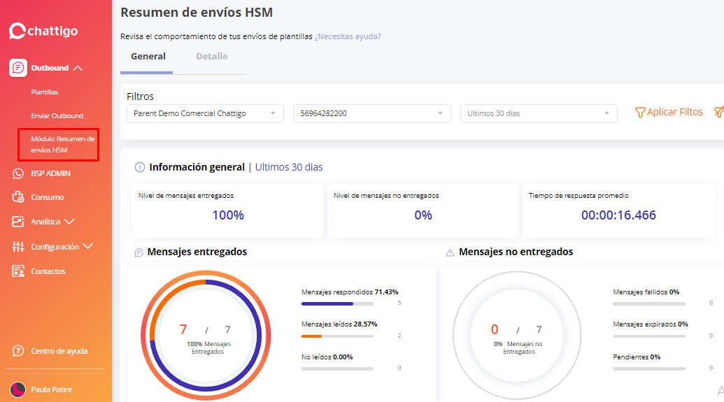Open BSP ADMIN WhatsApp icon
724x402 pixels.
[18, 173]
